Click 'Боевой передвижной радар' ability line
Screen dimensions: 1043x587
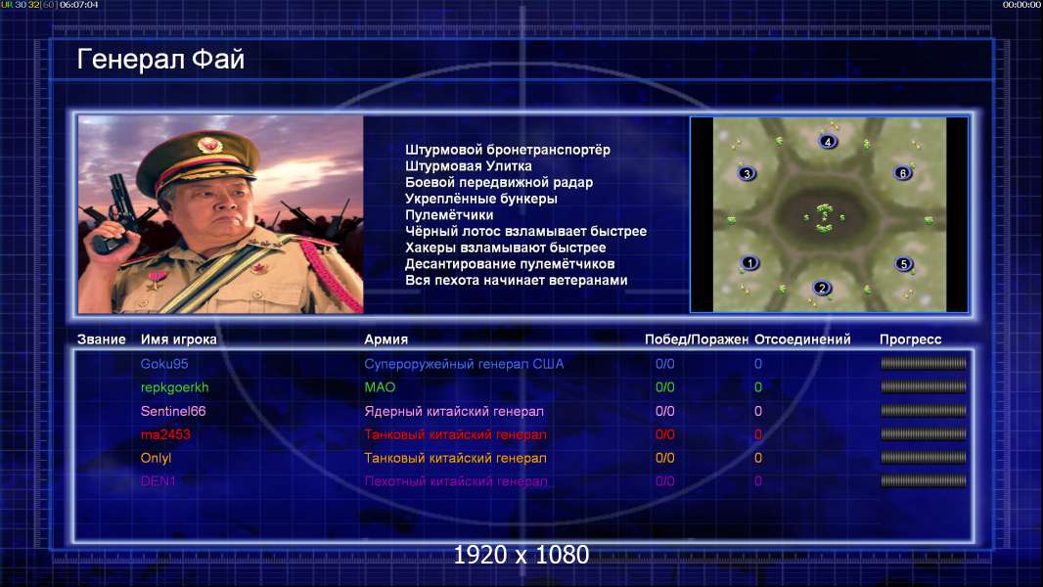pyautogui.click(x=499, y=182)
